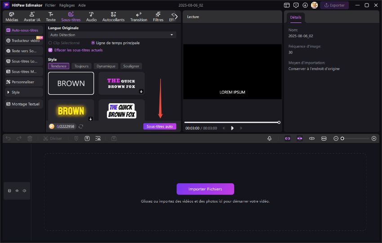Open the Avatar IA tool tab
382x243 pixels.
click(x=32, y=17)
